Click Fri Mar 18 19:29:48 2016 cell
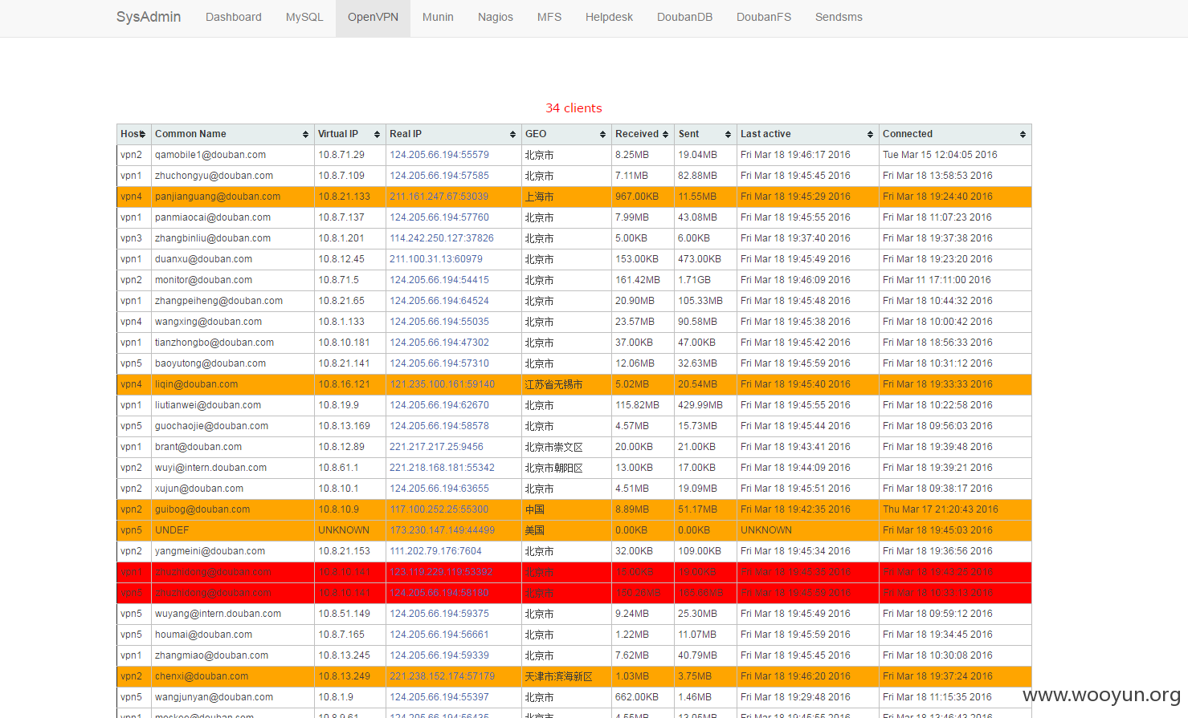 [808, 697]
